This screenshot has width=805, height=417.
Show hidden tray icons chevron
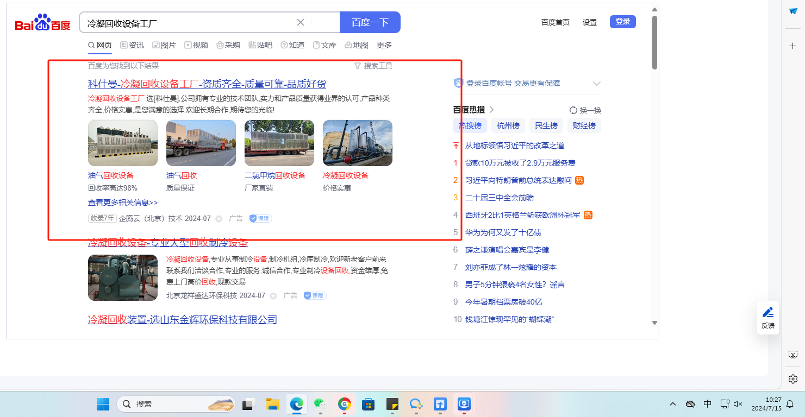pyautogui.click(x=673, y=404)
